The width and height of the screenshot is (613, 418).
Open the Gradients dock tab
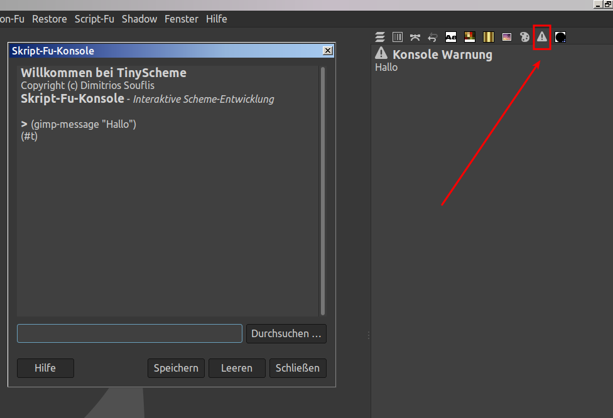pos(488,37)
